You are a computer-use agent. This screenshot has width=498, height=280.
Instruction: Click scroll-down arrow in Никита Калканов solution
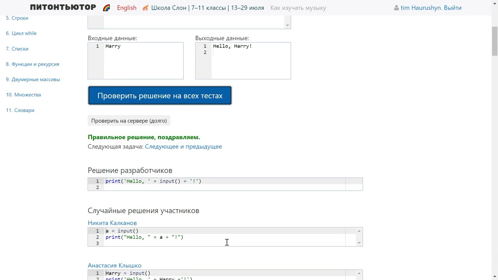click(x=359, y=243)
